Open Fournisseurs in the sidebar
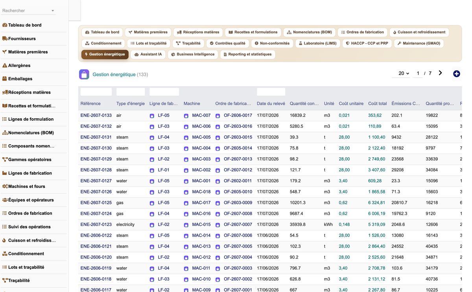472x292 pixels. click(x=19, y=39)
